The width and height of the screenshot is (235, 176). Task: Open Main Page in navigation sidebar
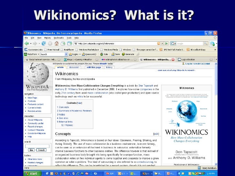tap(32, 98)
